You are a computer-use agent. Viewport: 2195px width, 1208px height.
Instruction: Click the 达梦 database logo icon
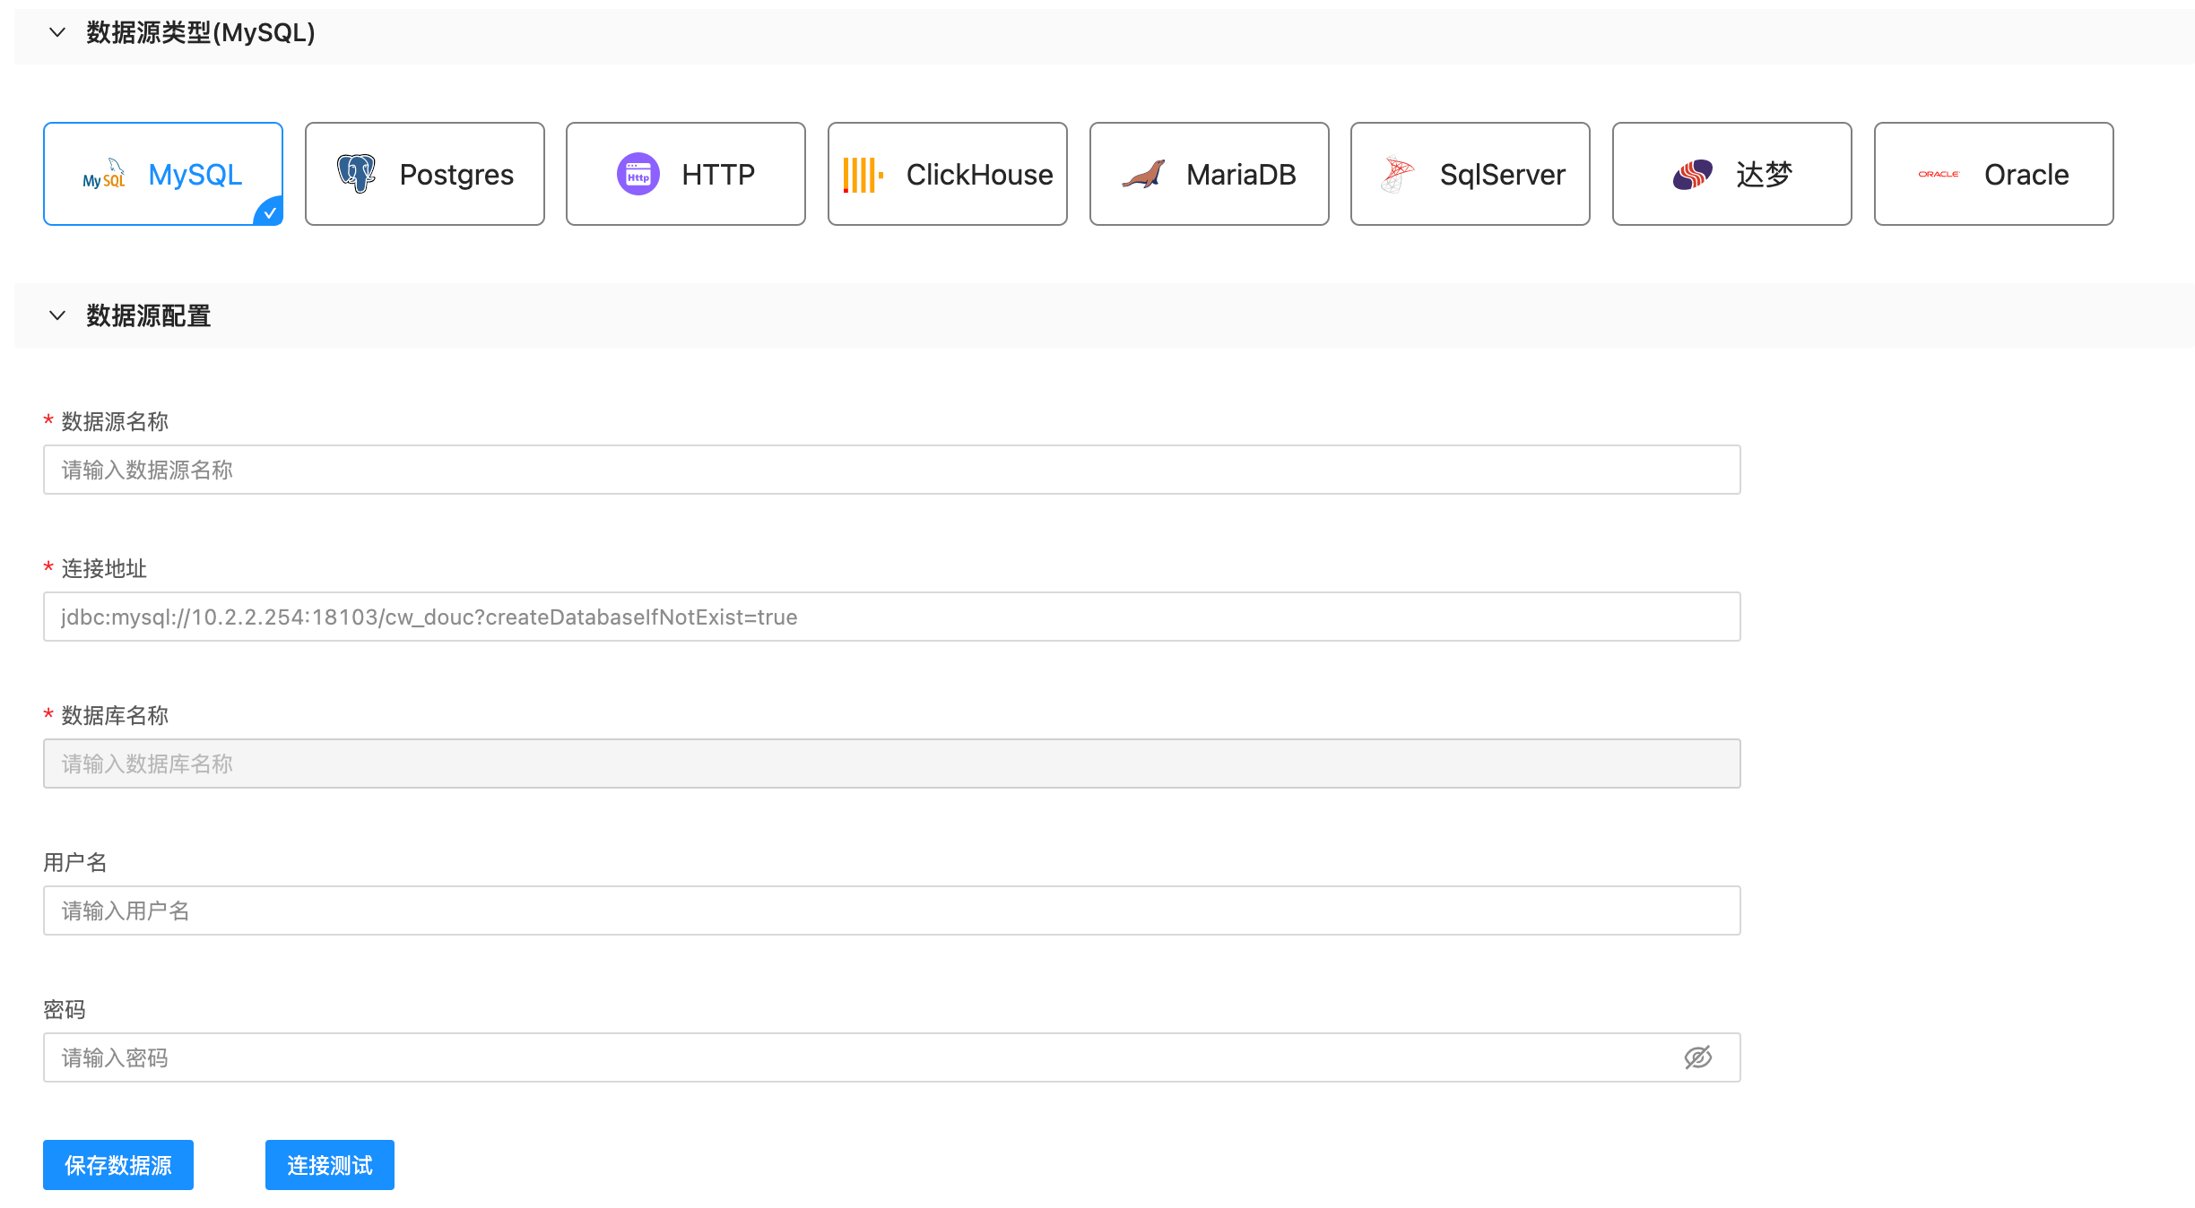point(1692,174)
